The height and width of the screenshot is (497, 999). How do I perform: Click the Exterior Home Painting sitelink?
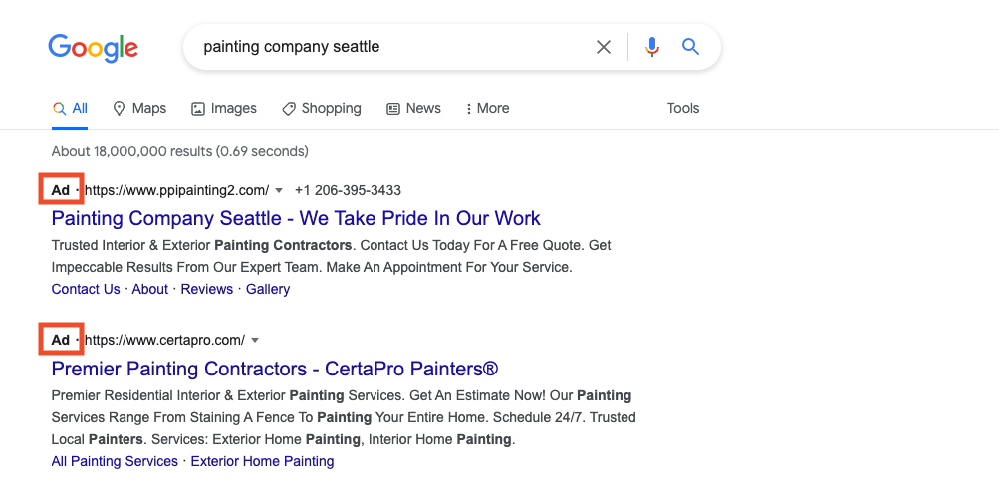click(x=262, y=461)
